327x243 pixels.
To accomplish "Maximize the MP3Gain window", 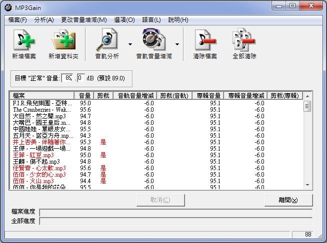I will pos(292,6).
